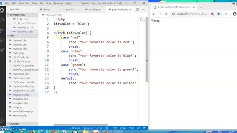Close the localhost browser tab
The height and width of the screenshot is (133, 237).
(x=194, y=7)
